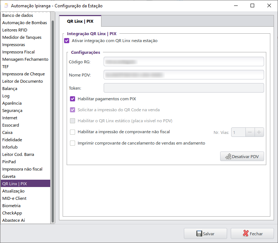Click the Código RG input field
The height and width of the screenshot is (243, 278).
point(184,61)
